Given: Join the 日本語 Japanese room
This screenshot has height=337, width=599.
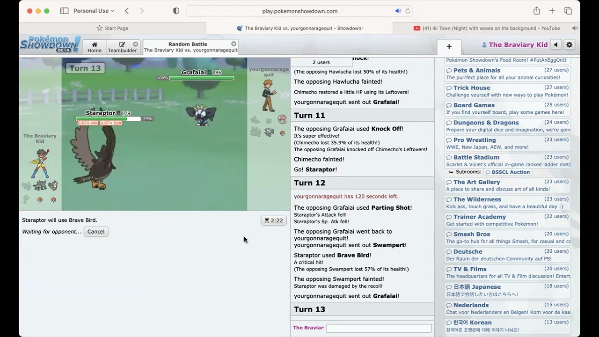Looking at the screenshot, I should click(507, 290).
